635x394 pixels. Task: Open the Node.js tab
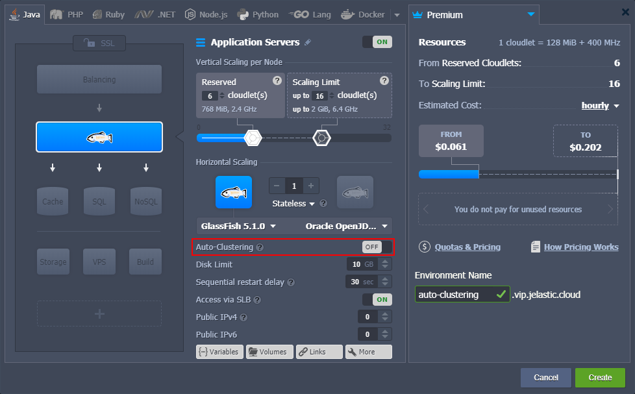206,14
